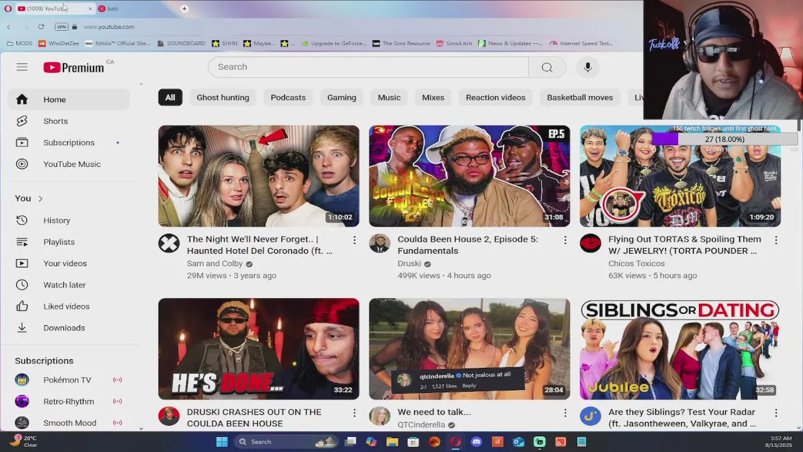The width and height of the screenshot is (803, 452).
Task: Go to Home in the sidebar
Action: coord(69,100)
